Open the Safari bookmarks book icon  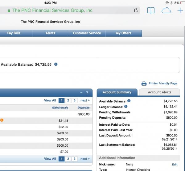point(150,10)
